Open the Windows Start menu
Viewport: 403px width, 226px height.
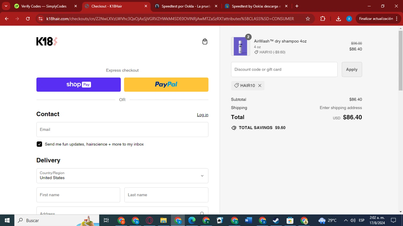(7, 220)
